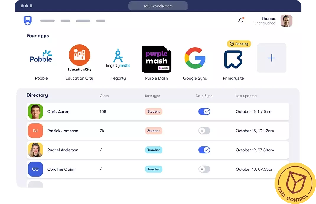The height and width of the screenshot is (204, 316).
Task: Click the Pending status badge
Action: [x=239, y=44]
